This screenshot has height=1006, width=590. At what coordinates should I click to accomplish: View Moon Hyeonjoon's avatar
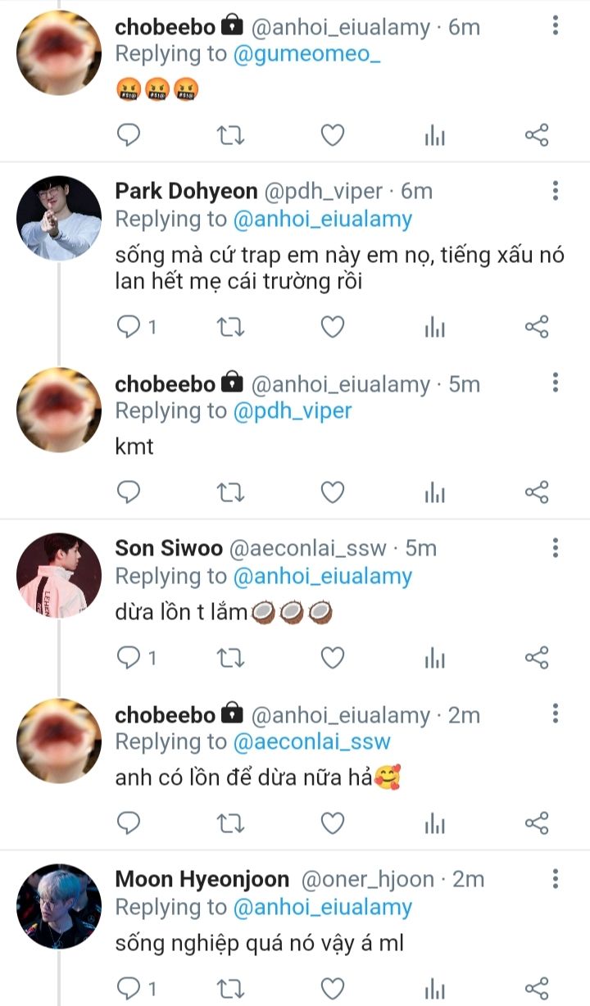pyautogui.click(x=59, y=906)
